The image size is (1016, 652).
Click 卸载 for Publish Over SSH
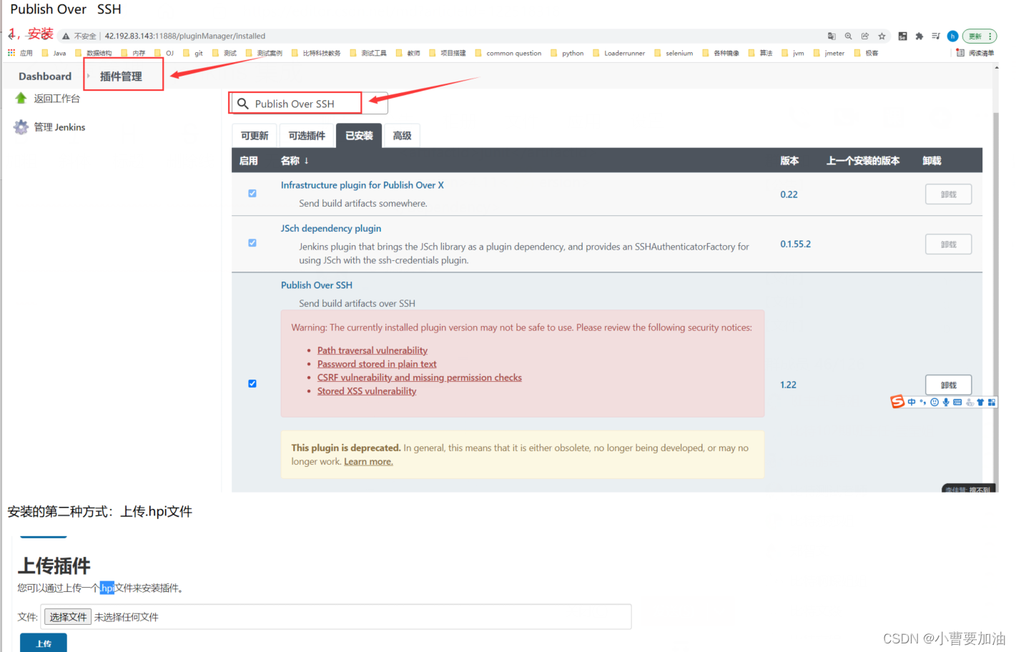[949, 385]
